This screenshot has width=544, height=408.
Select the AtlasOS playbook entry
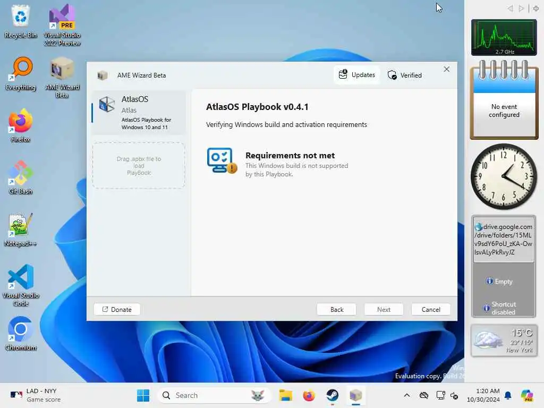pos(139,113)
